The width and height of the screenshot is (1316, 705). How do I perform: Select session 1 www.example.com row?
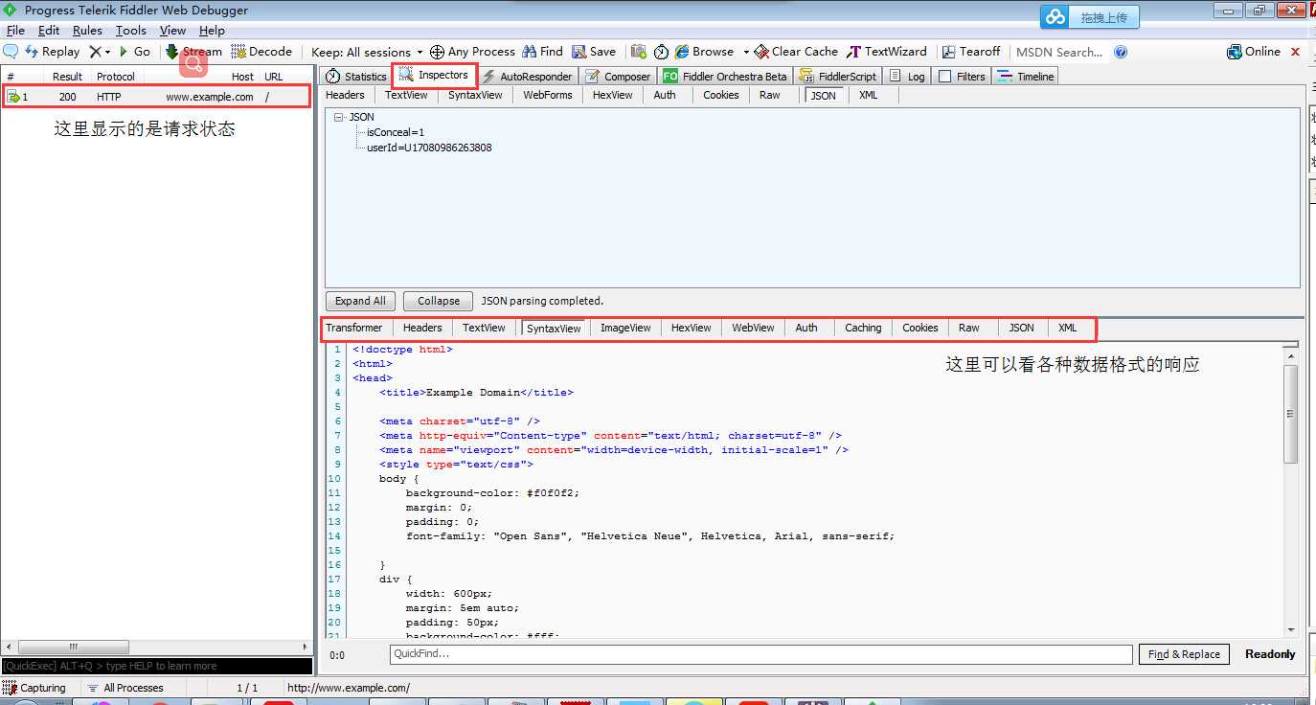click(156, 97)
